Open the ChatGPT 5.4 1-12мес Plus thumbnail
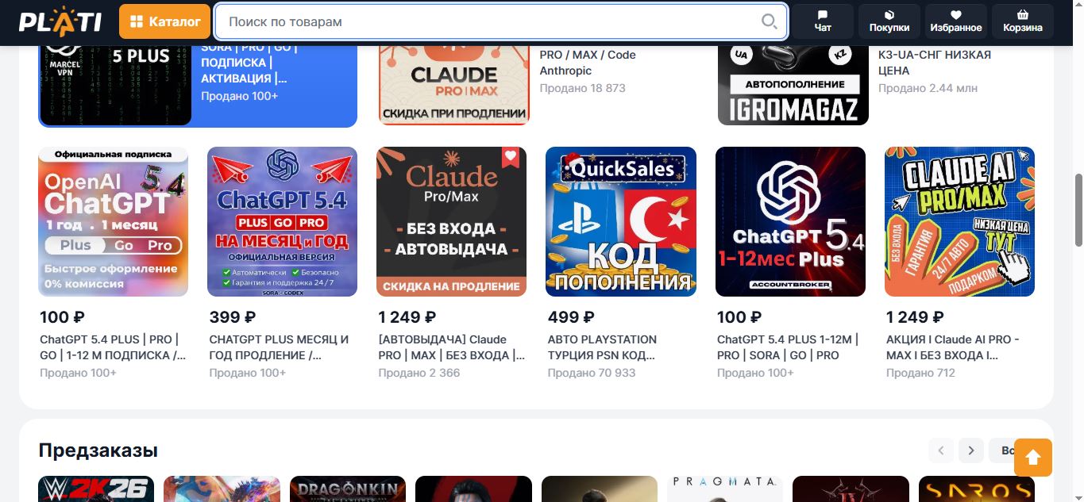 (791, 221)
